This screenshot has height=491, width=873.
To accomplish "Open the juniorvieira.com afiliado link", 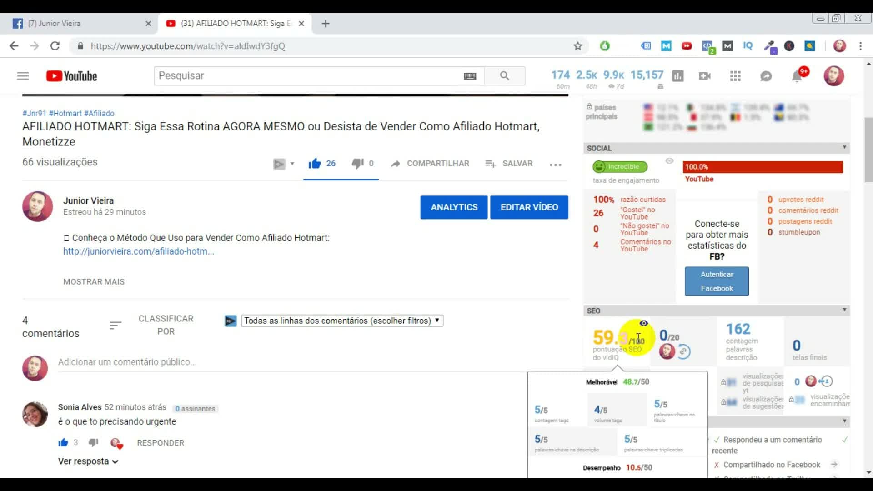I will (139, 251).
